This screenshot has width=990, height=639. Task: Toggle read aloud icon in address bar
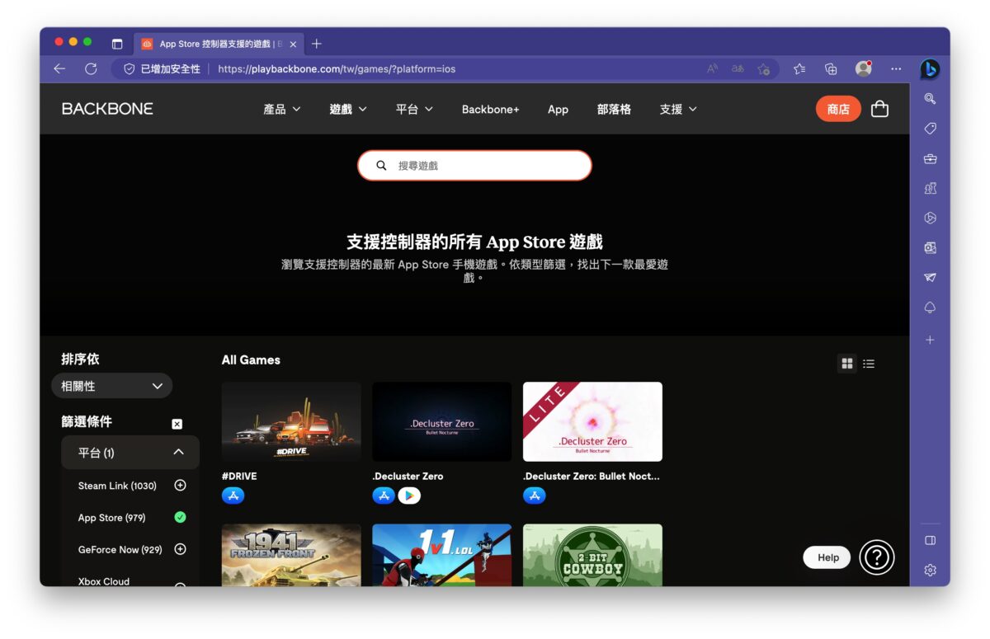click(x=713, y=69)
